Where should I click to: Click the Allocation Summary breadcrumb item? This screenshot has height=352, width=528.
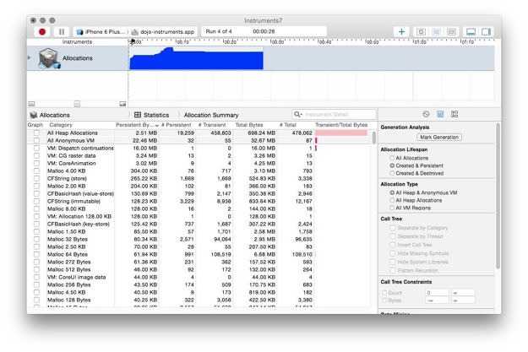pyautogui.click(x=211, y=114)
